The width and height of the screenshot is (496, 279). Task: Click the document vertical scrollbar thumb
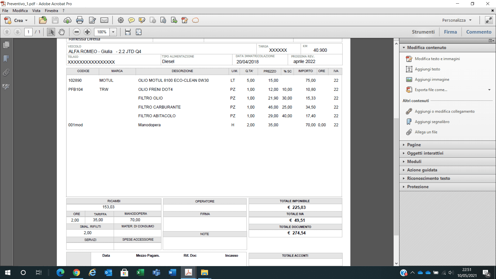tap(396, 176)
